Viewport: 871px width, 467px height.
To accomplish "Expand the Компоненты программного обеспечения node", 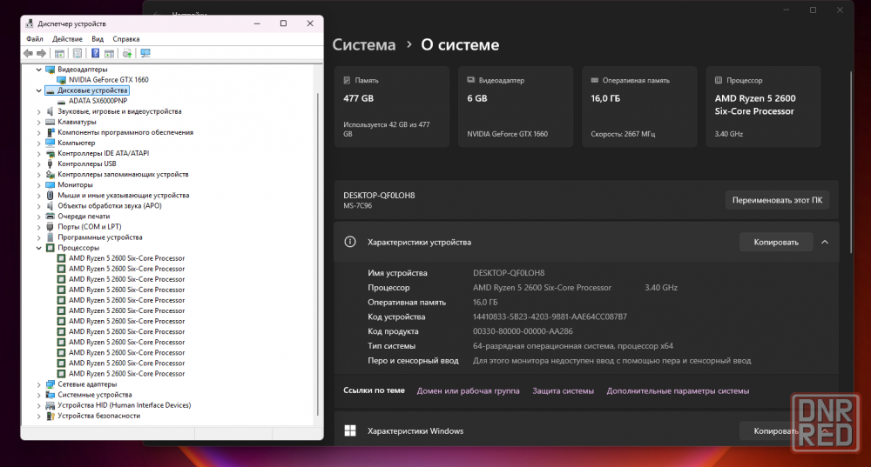I will pos(38,132).
